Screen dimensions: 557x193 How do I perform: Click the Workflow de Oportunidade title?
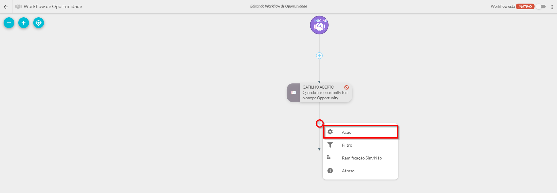[x=53, y=7]
